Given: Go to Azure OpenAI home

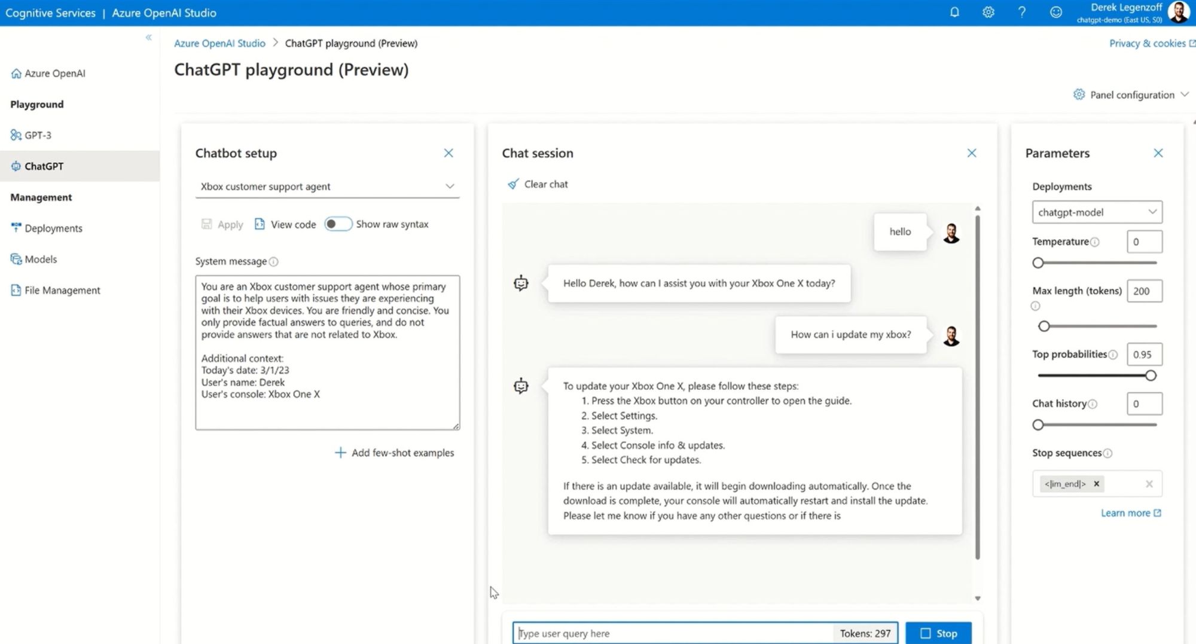Looking at the screenshot, I should tap(48, 73).
